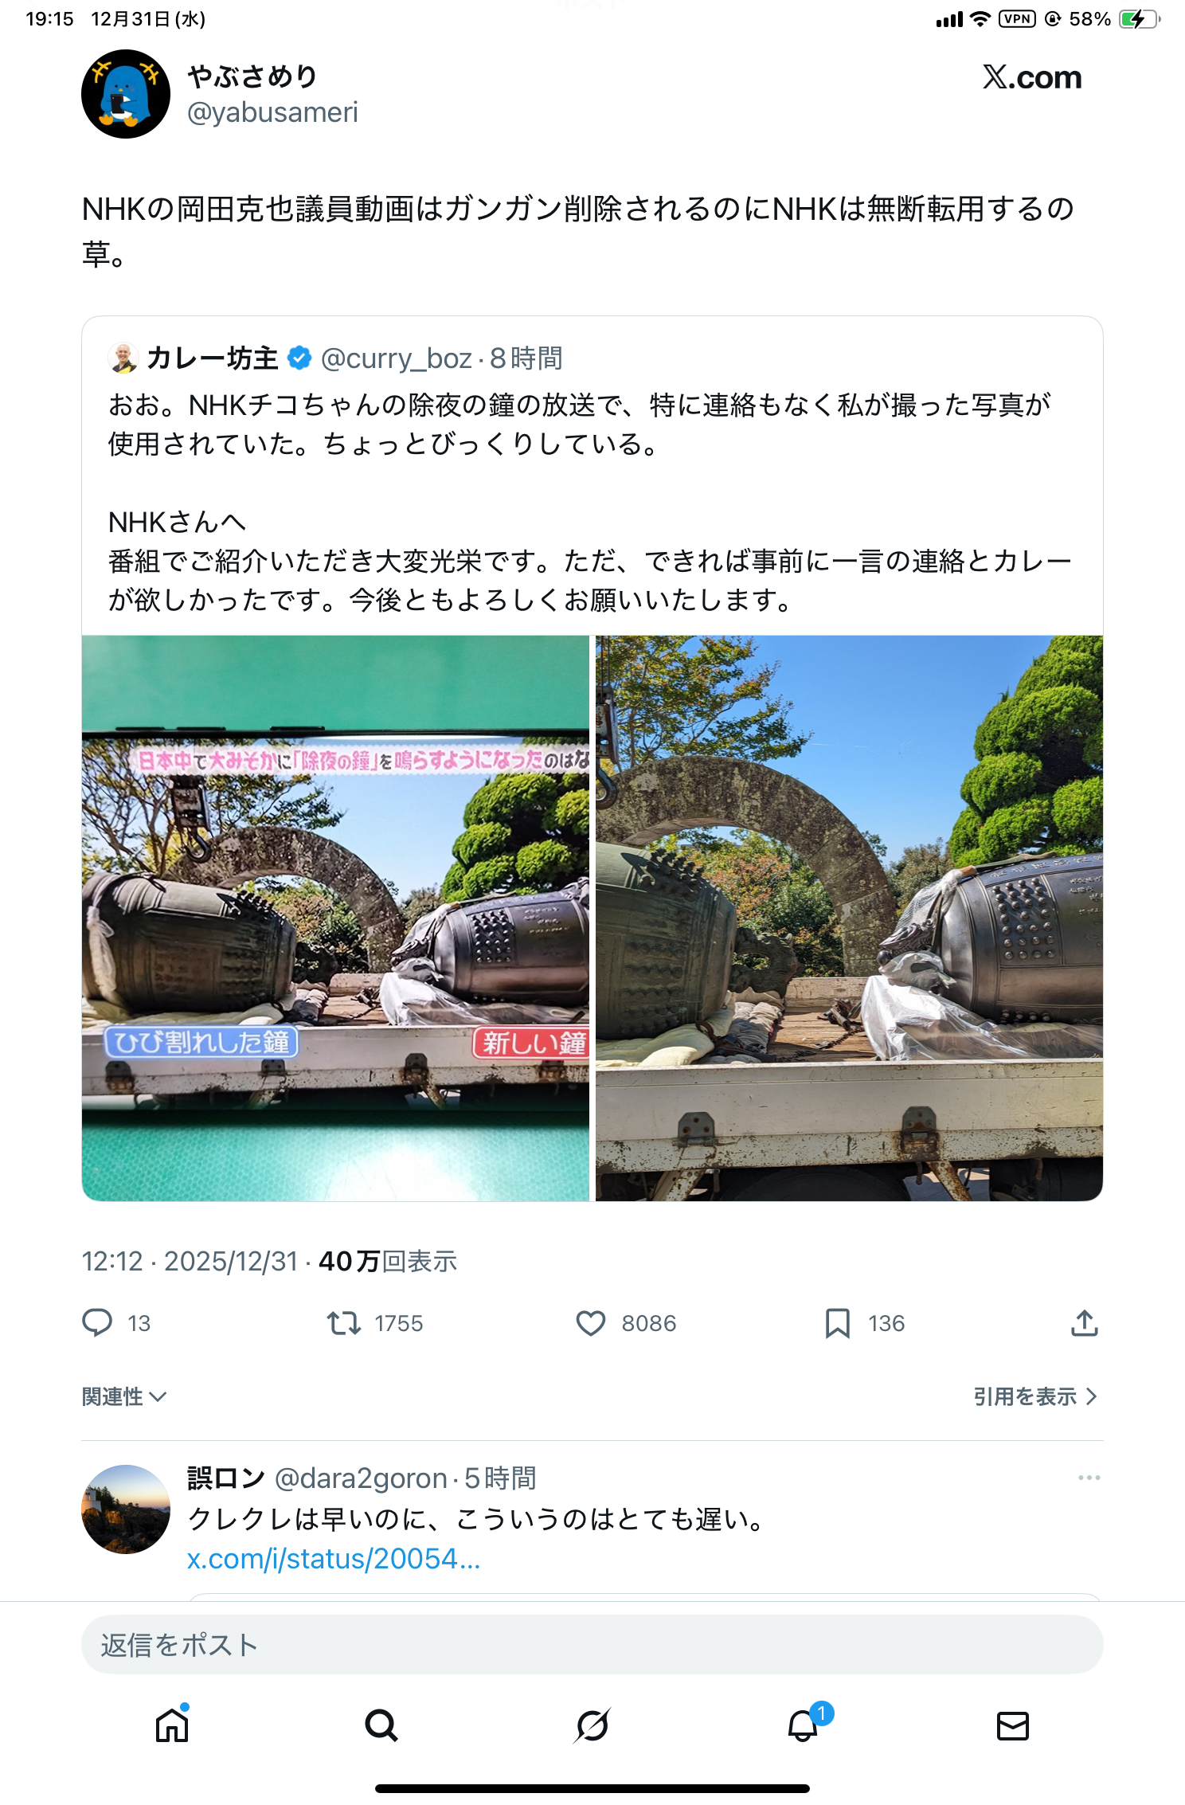
Task: Bookmark the post with the bookmark icon
Action: tap(837, 1323)
